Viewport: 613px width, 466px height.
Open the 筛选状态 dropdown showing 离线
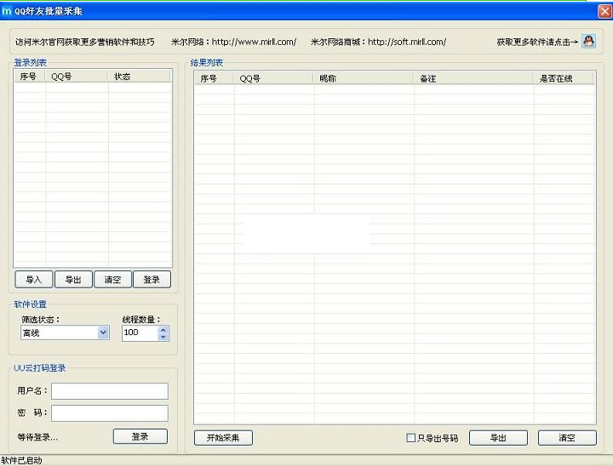tap(103, 332)
